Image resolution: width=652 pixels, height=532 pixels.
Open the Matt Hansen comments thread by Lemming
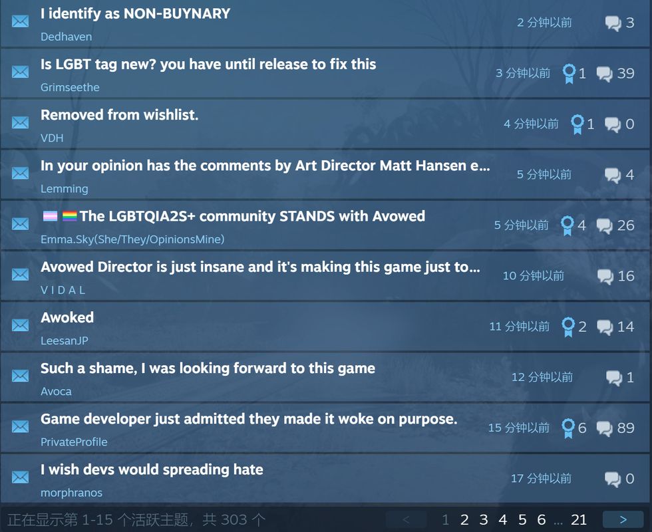(265, 166)
